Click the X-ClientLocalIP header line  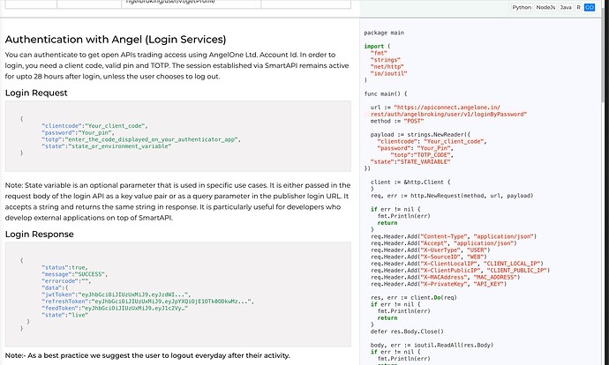point(457,264)
